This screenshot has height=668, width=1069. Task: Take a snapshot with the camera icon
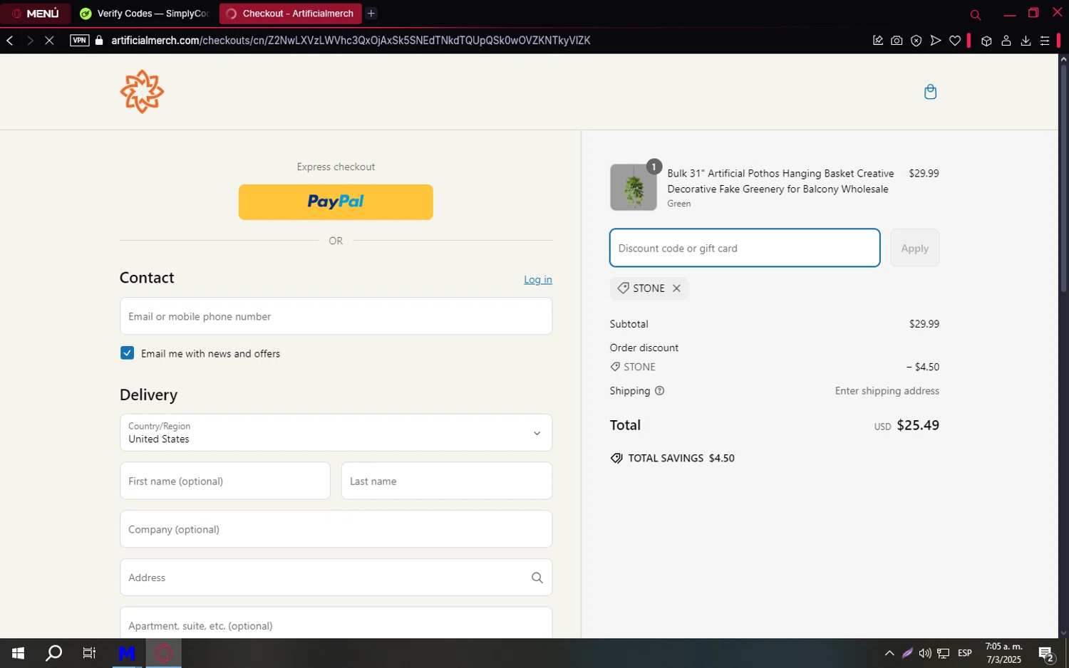897,41
